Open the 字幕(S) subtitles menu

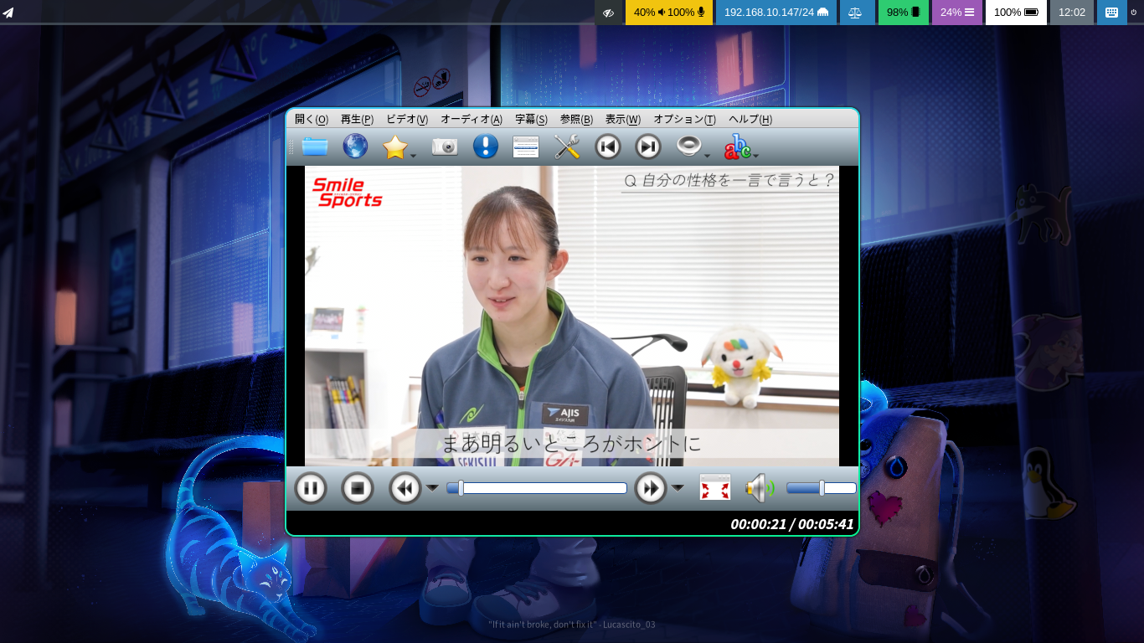531,119
